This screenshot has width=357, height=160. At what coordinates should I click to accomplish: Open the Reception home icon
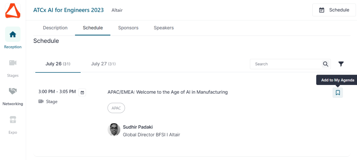pyautogui.click(x=13, y=34)
